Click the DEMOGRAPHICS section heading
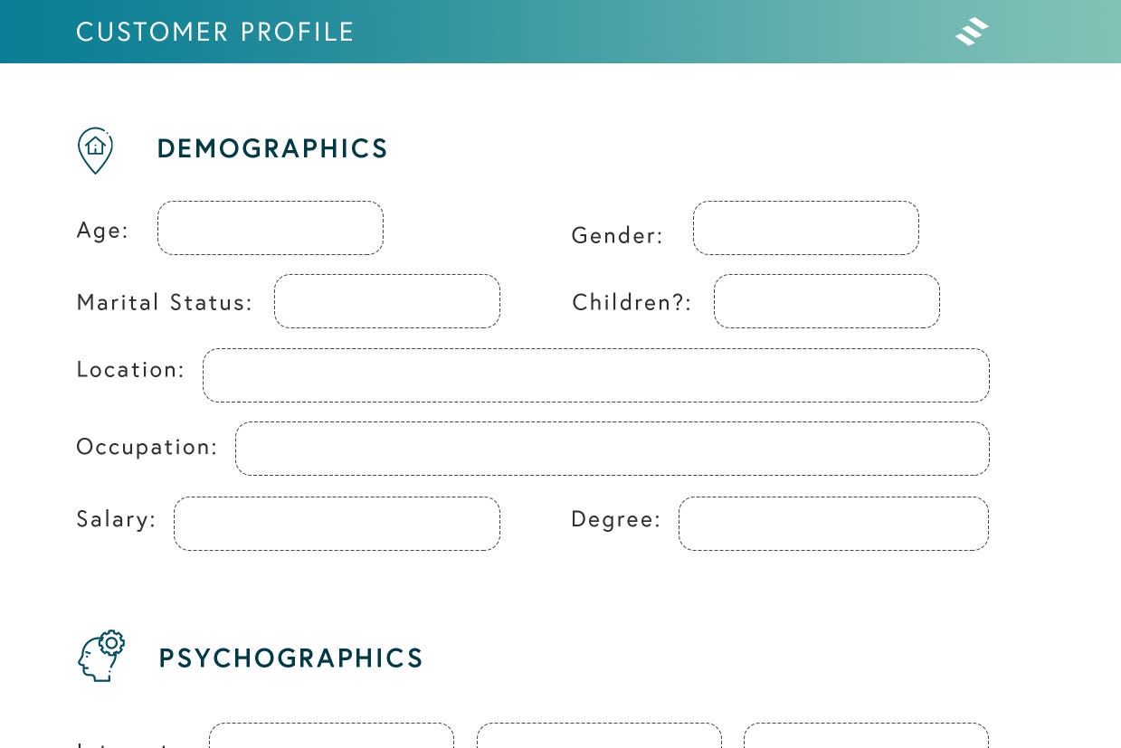Screen dimensions: 1121x748 (x=272, y=148)
